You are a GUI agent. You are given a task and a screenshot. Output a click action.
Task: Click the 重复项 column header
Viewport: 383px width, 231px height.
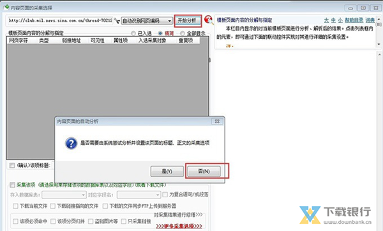tap(186, 41)
